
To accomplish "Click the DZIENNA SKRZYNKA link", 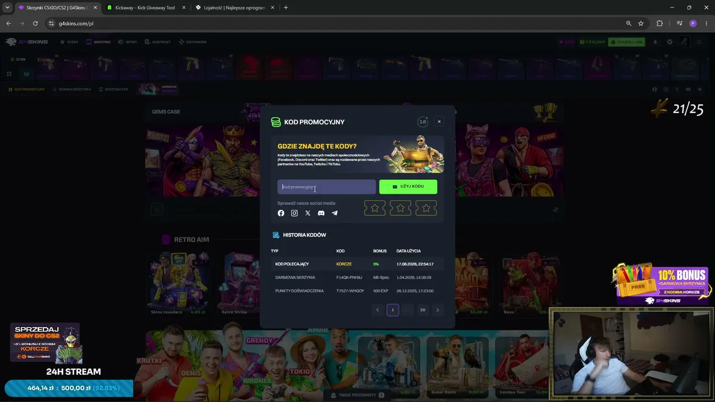I will (71, 89).
